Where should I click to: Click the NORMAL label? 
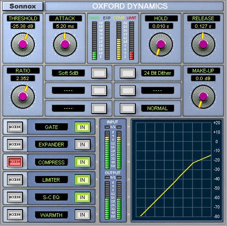point(157,108)
